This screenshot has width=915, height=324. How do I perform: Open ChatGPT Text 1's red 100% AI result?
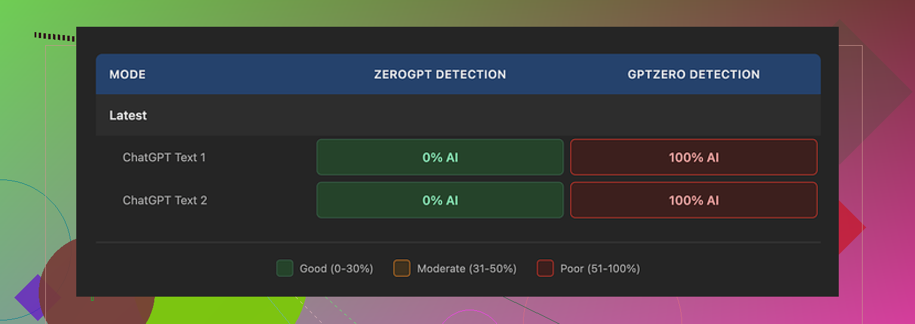[x=693, y=158]
